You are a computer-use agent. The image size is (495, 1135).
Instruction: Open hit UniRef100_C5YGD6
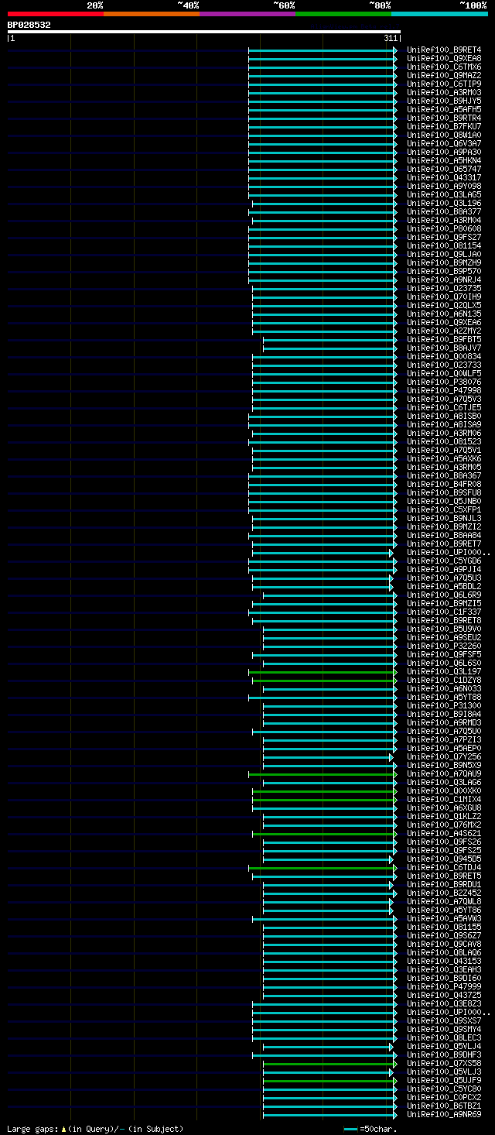[x=444, y=561]
